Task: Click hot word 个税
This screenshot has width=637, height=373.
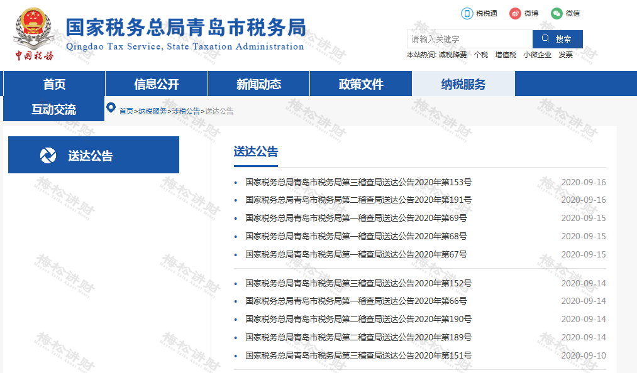Action: 481,55
